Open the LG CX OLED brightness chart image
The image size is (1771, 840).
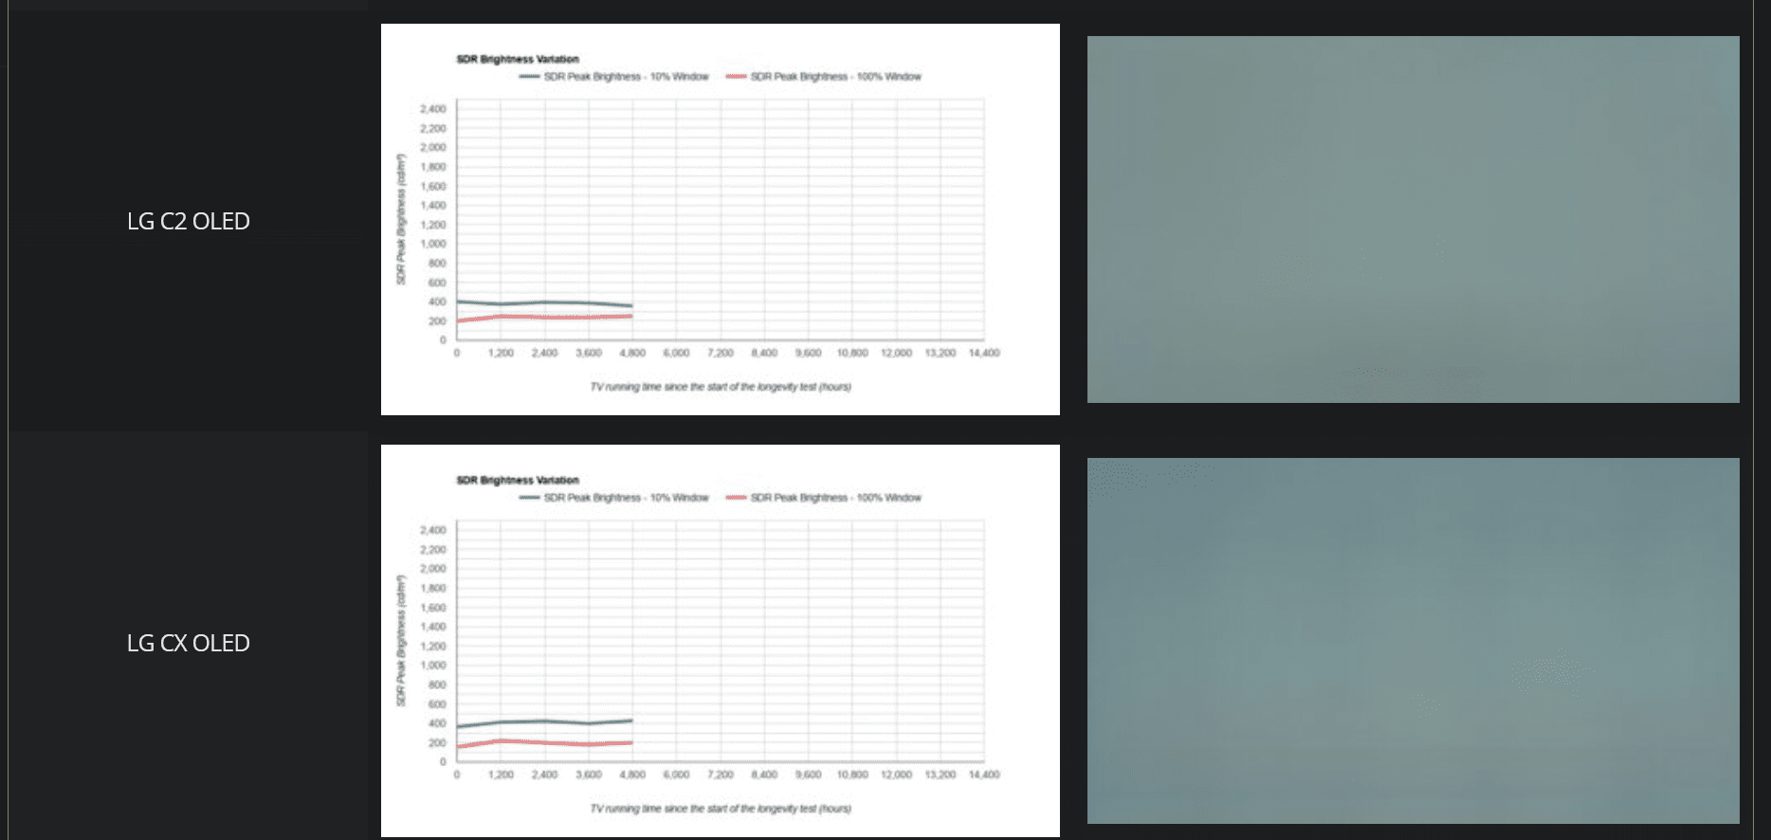[720, 641]
